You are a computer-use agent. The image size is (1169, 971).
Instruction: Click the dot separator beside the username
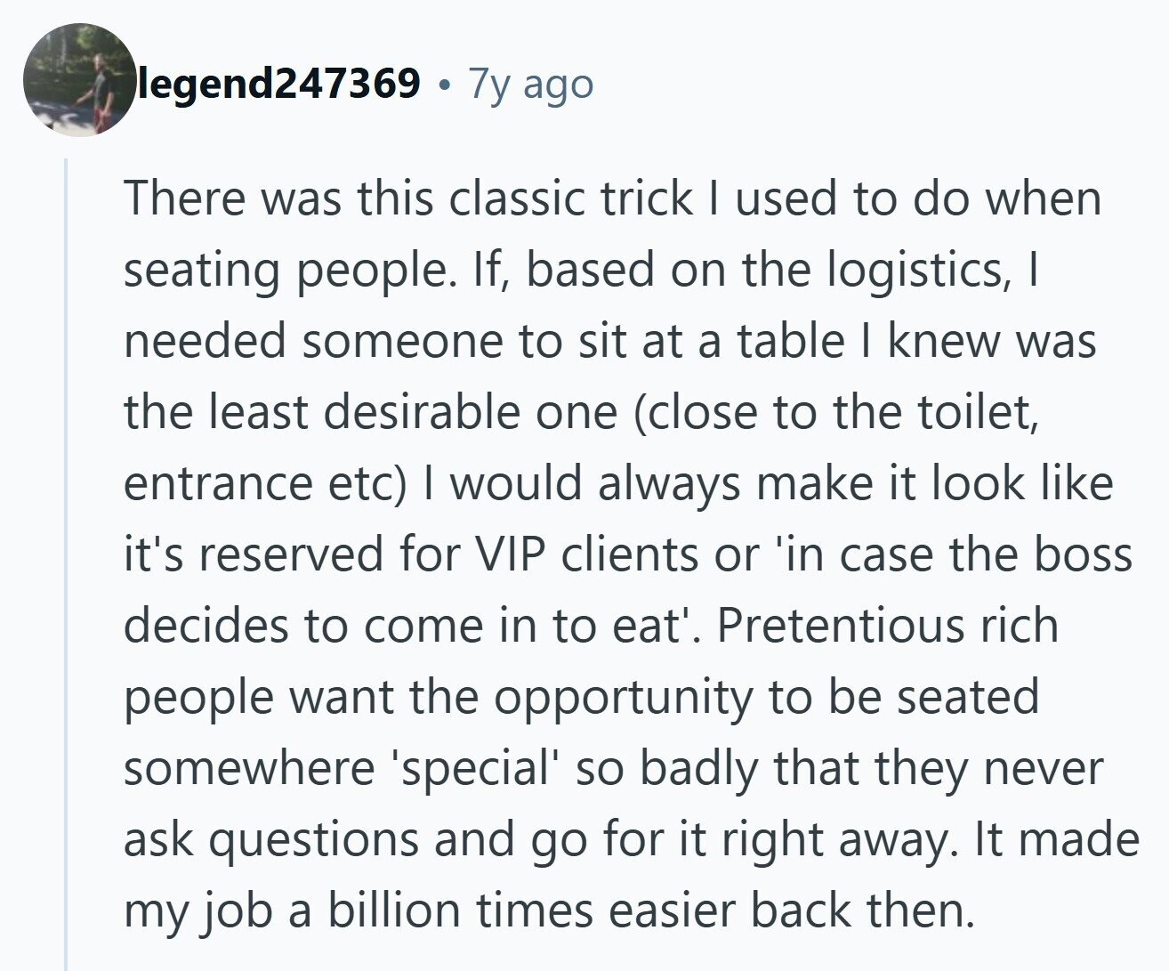(x=444, y=85)
